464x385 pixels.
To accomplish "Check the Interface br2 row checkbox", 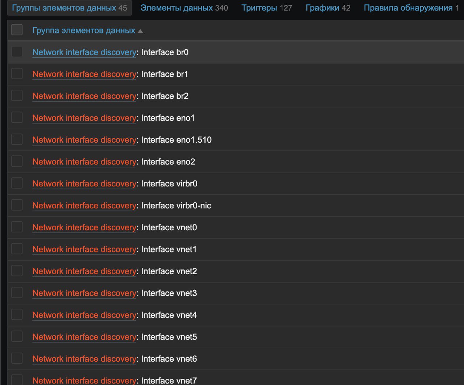I will click(x=17, y=96).
